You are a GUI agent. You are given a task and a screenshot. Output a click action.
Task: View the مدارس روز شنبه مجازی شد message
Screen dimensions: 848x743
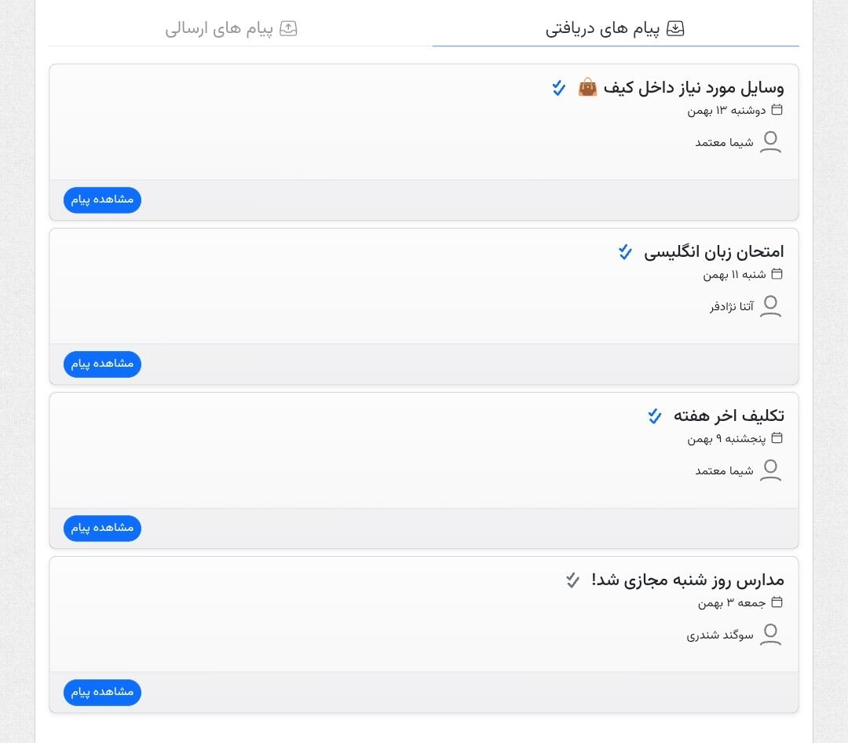point(102,692)
